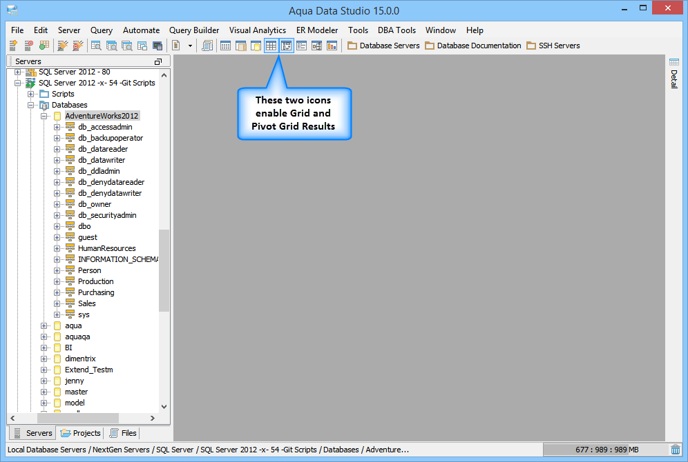Expand the HumanResources schema node
The height and width of the screenshot is (462, 688).
pyautogui.click(x=57, y=248)
